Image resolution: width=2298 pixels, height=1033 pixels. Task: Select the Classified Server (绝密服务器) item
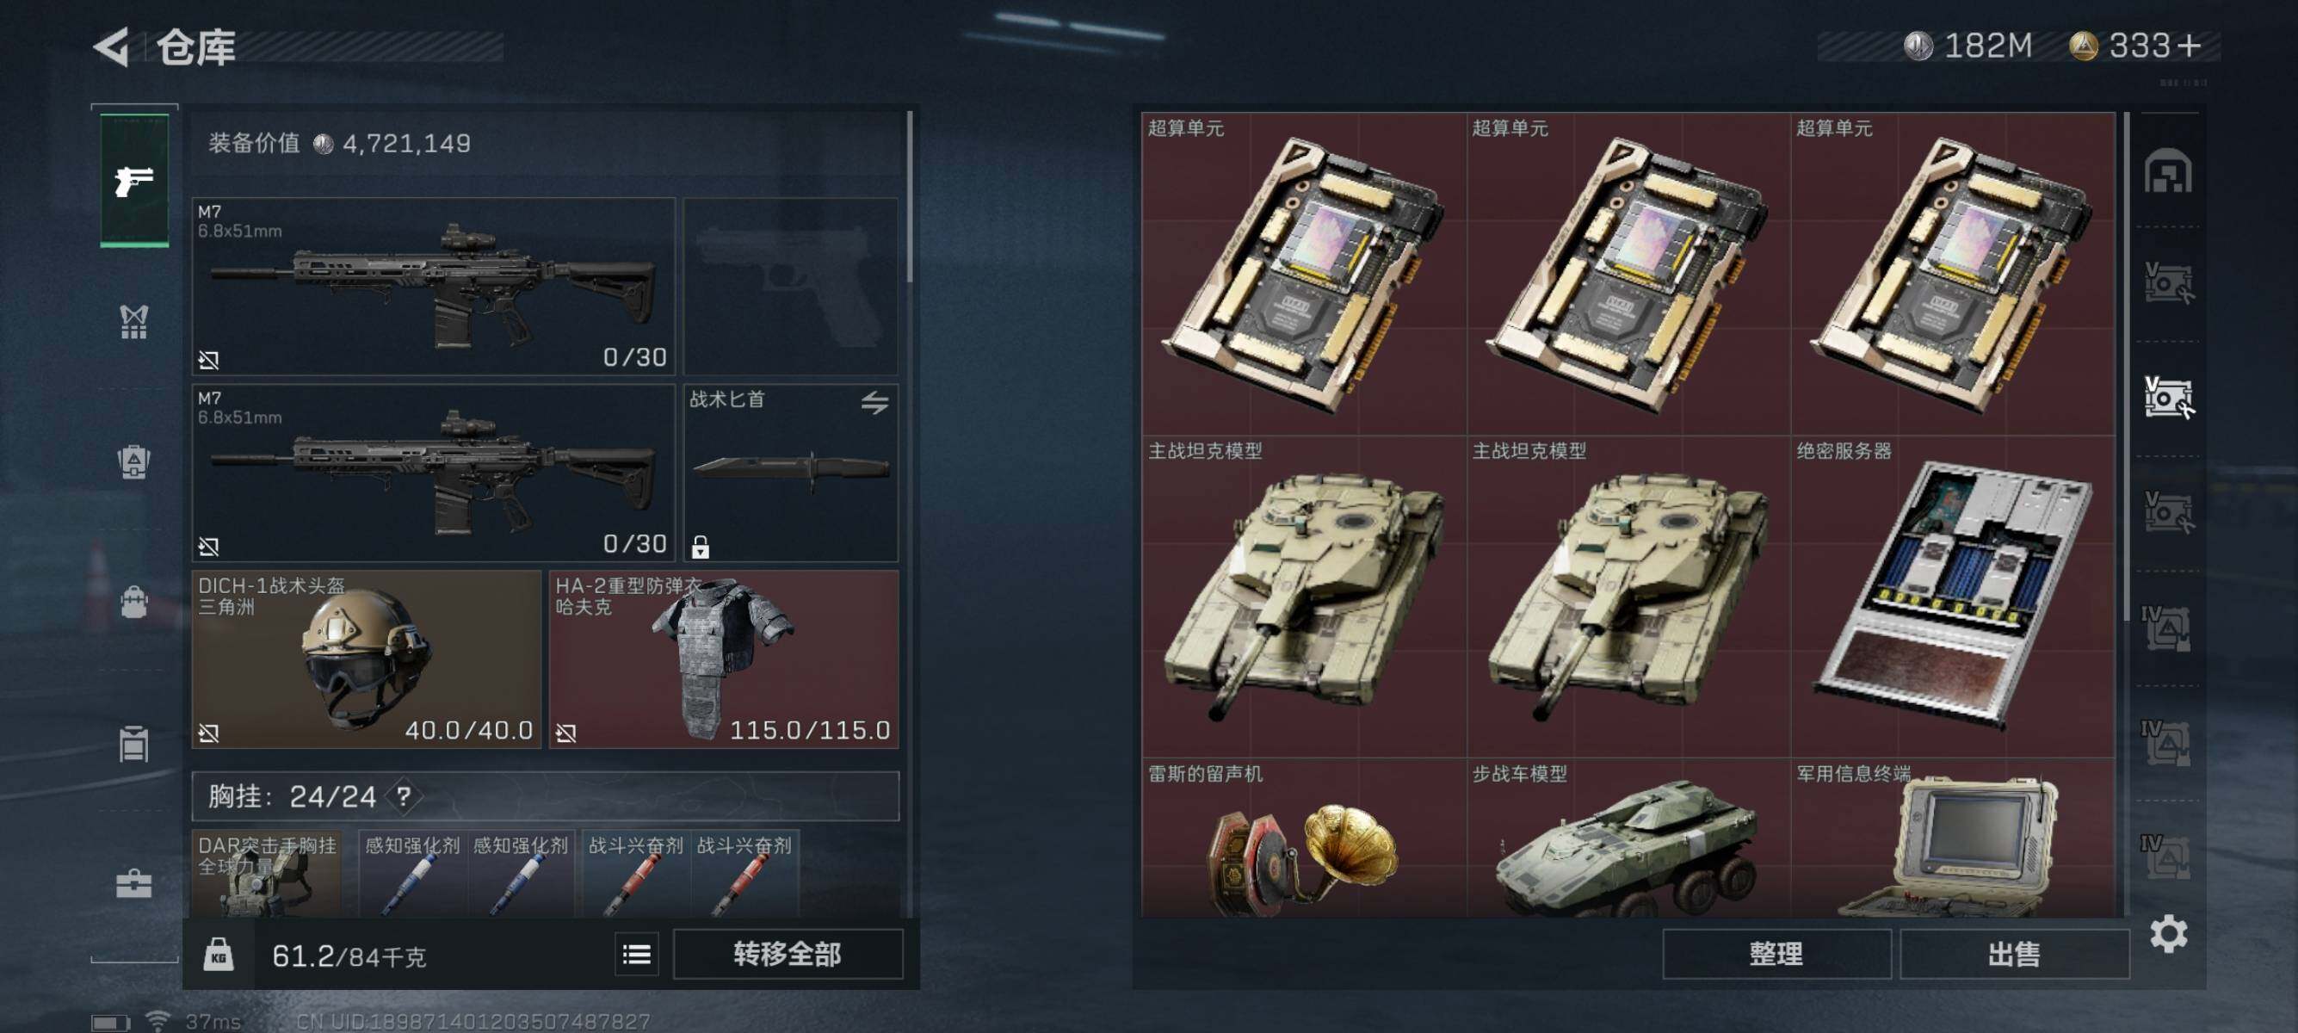point(1953,597)
